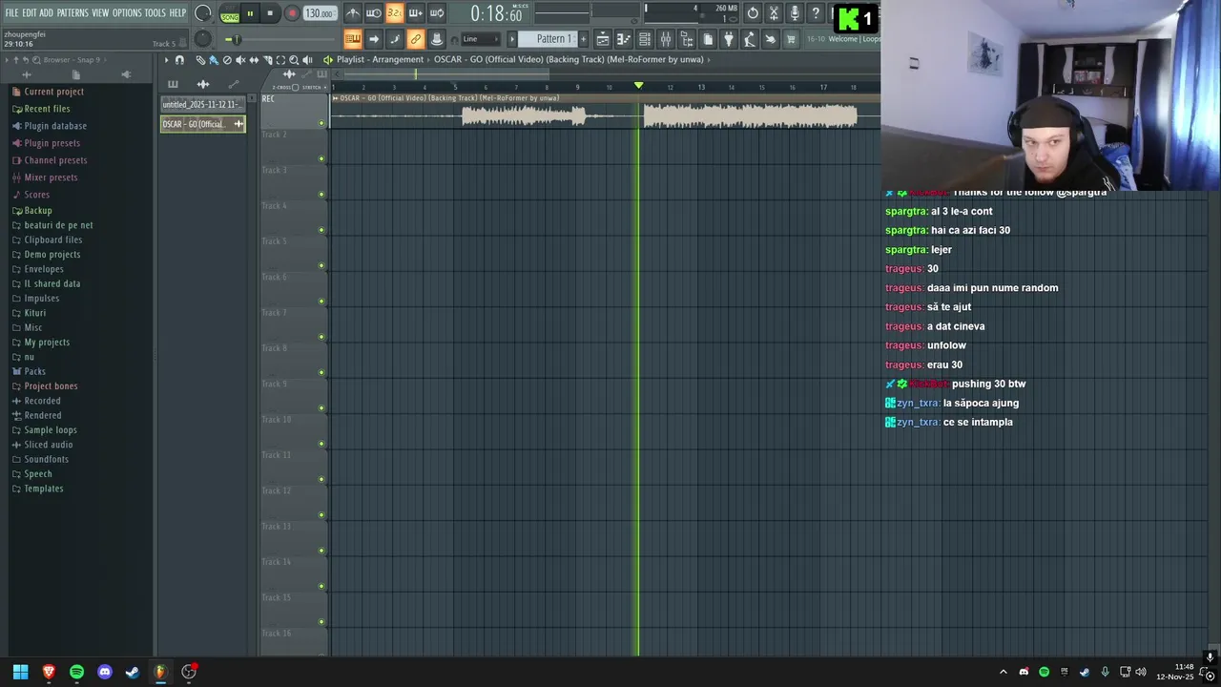Expand the Current project folder
This screenshot has width=1221, height=687.
(x=53, y=92)
